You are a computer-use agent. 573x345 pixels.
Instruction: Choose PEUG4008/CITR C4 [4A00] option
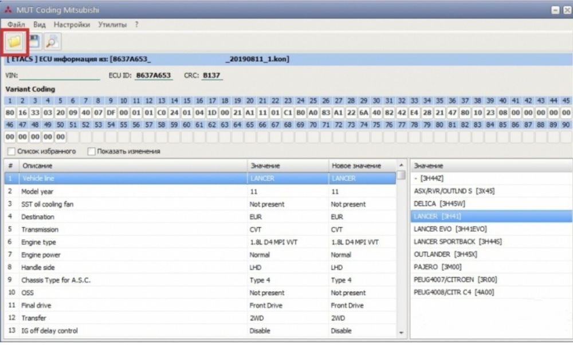point(491,292)
